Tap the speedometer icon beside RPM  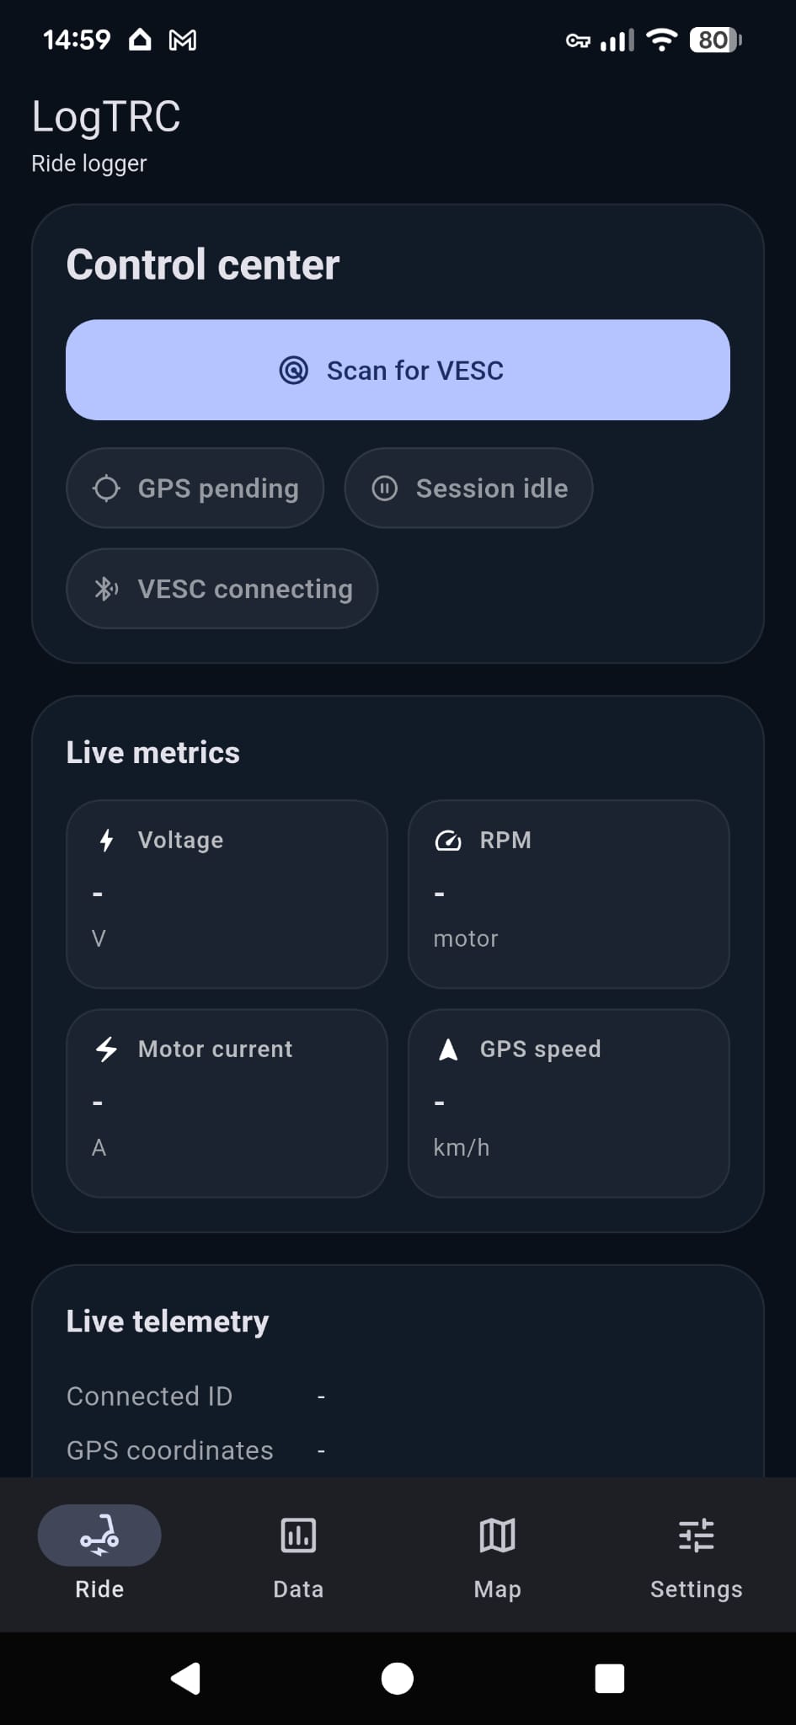pos(448,841)
